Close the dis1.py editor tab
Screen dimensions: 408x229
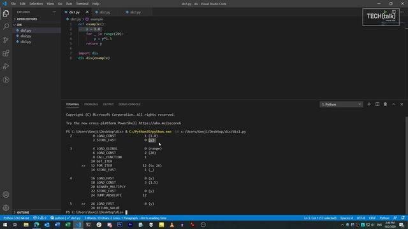87,12
